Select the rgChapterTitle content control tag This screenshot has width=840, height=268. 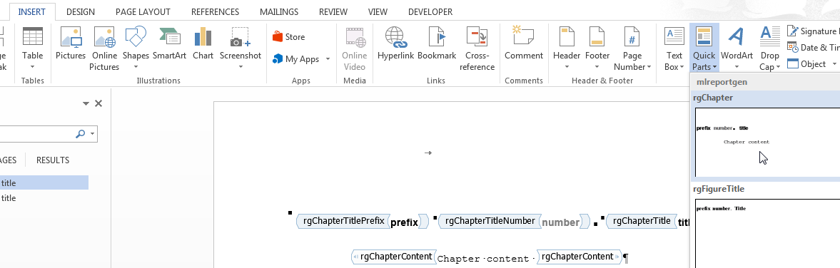pos(642,221)
